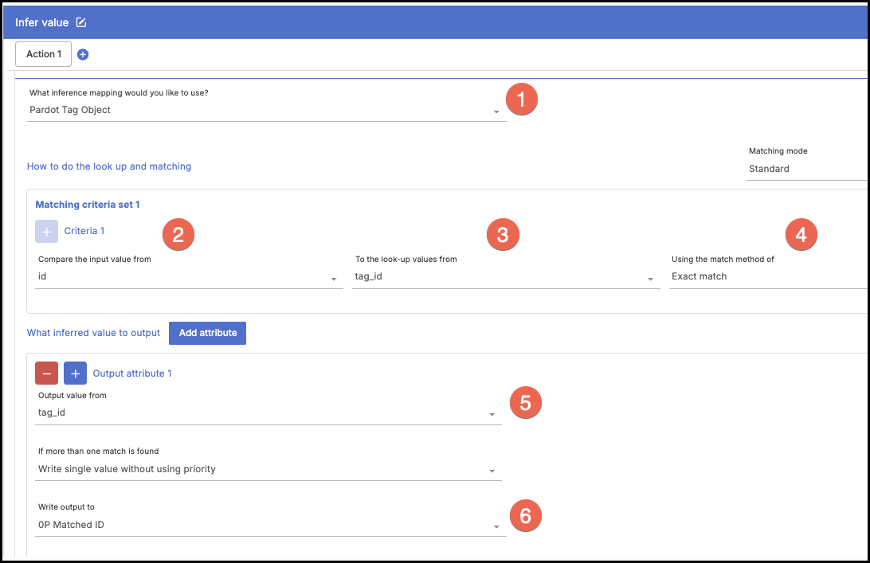The width and height of the screenshot is (870, 563).
Task: Click the blue plus button beside Output attribute 1
Action: [x=75, y=373]
